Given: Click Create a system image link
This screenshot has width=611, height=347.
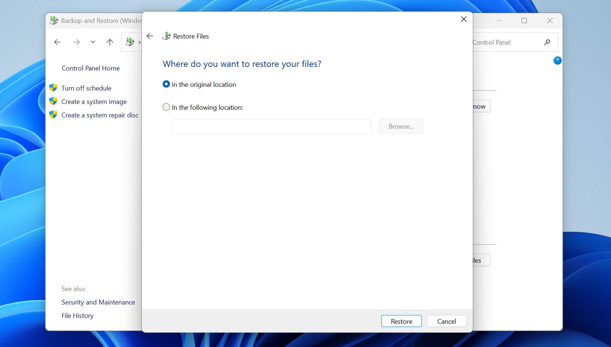Looking at the screenshot, I should click(x=94, y=102).
